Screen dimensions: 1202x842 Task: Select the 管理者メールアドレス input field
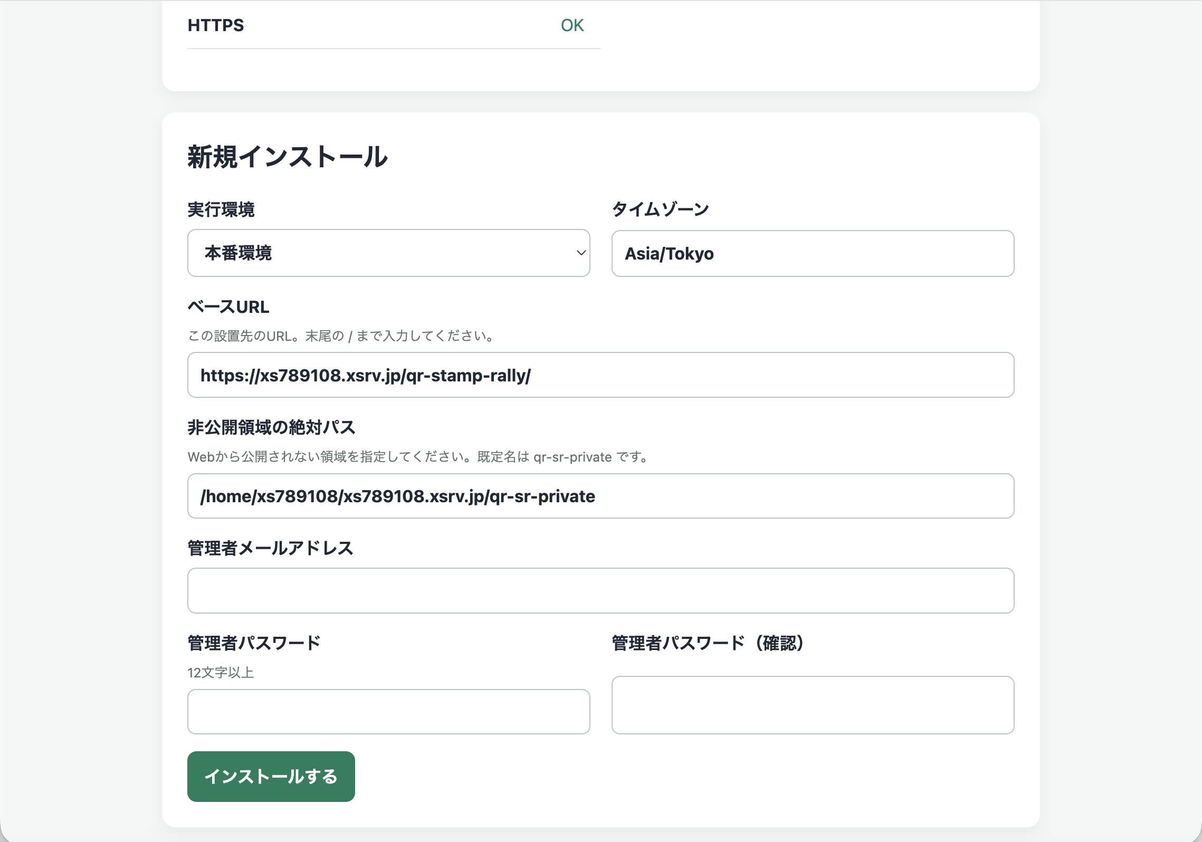pos(600,590)
